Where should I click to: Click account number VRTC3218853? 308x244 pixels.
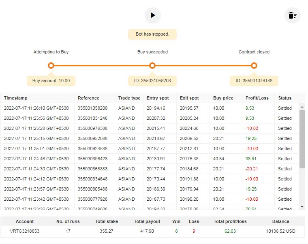tap(25, 231)
